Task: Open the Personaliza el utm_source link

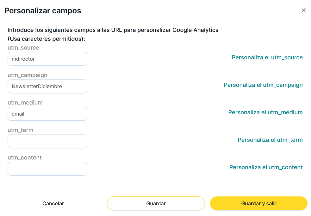Action: click(x=267, y=57)
